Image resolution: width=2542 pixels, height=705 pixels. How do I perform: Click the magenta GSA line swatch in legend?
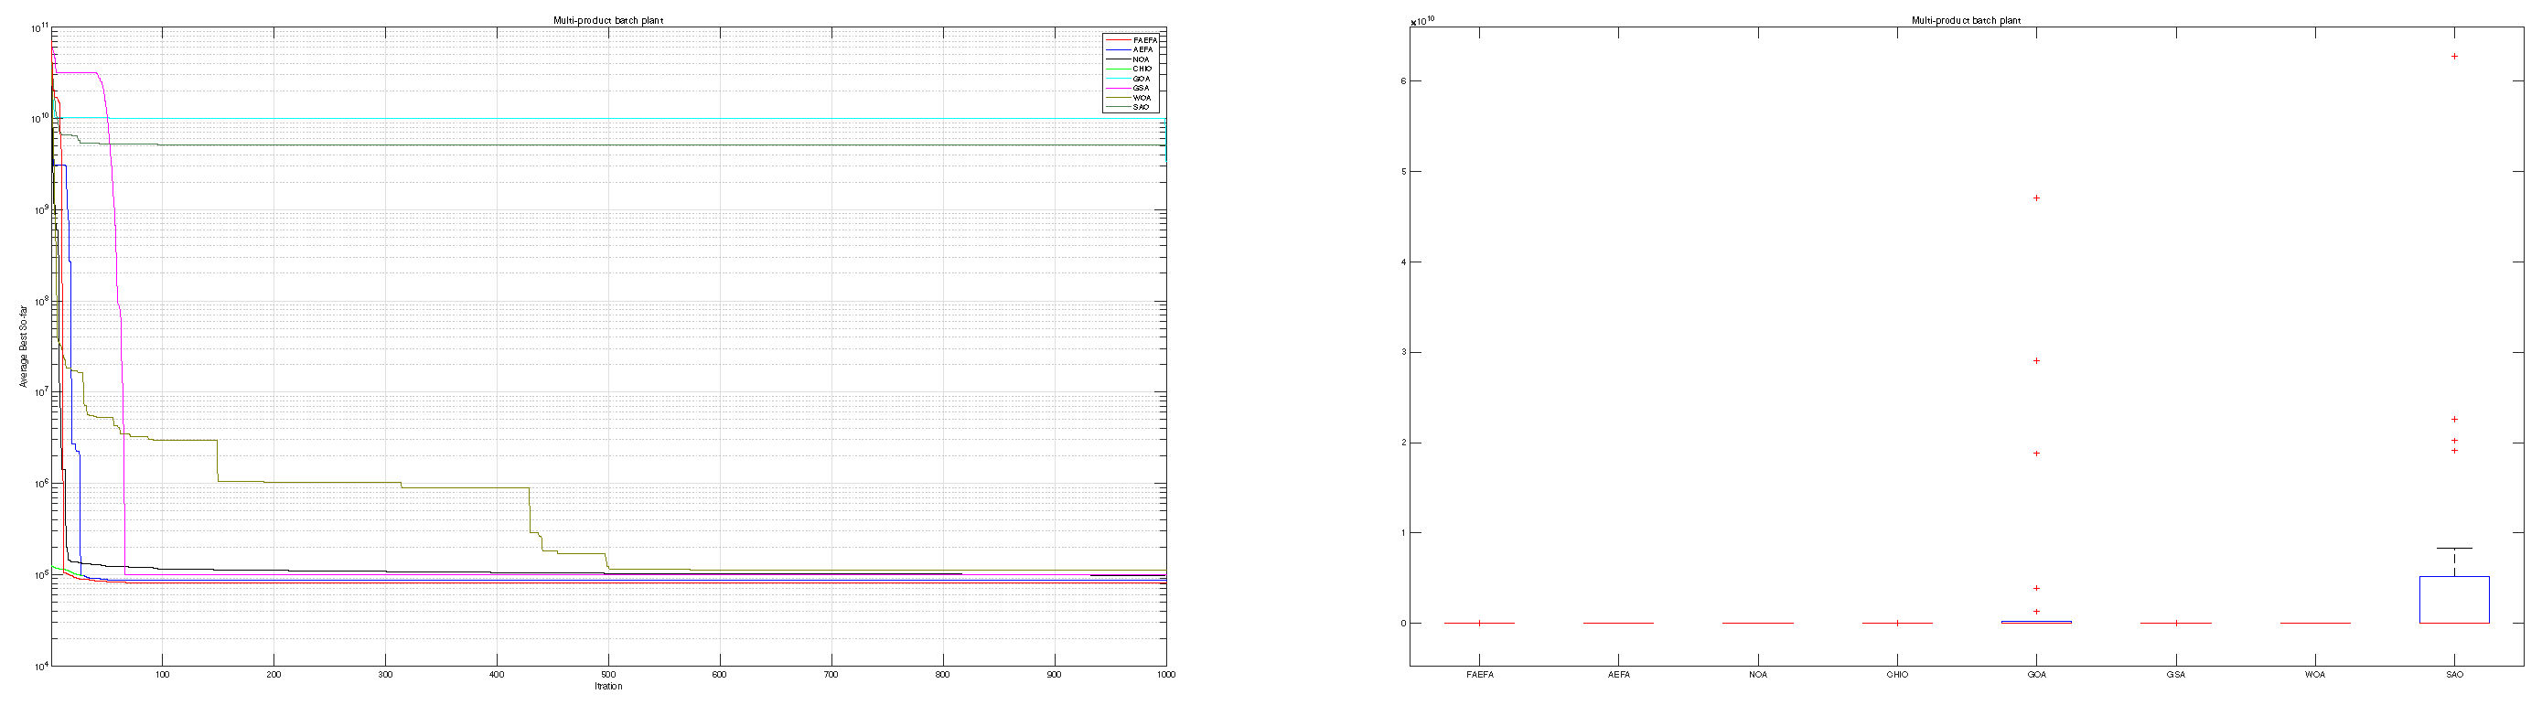click(x=1117, y=89)
